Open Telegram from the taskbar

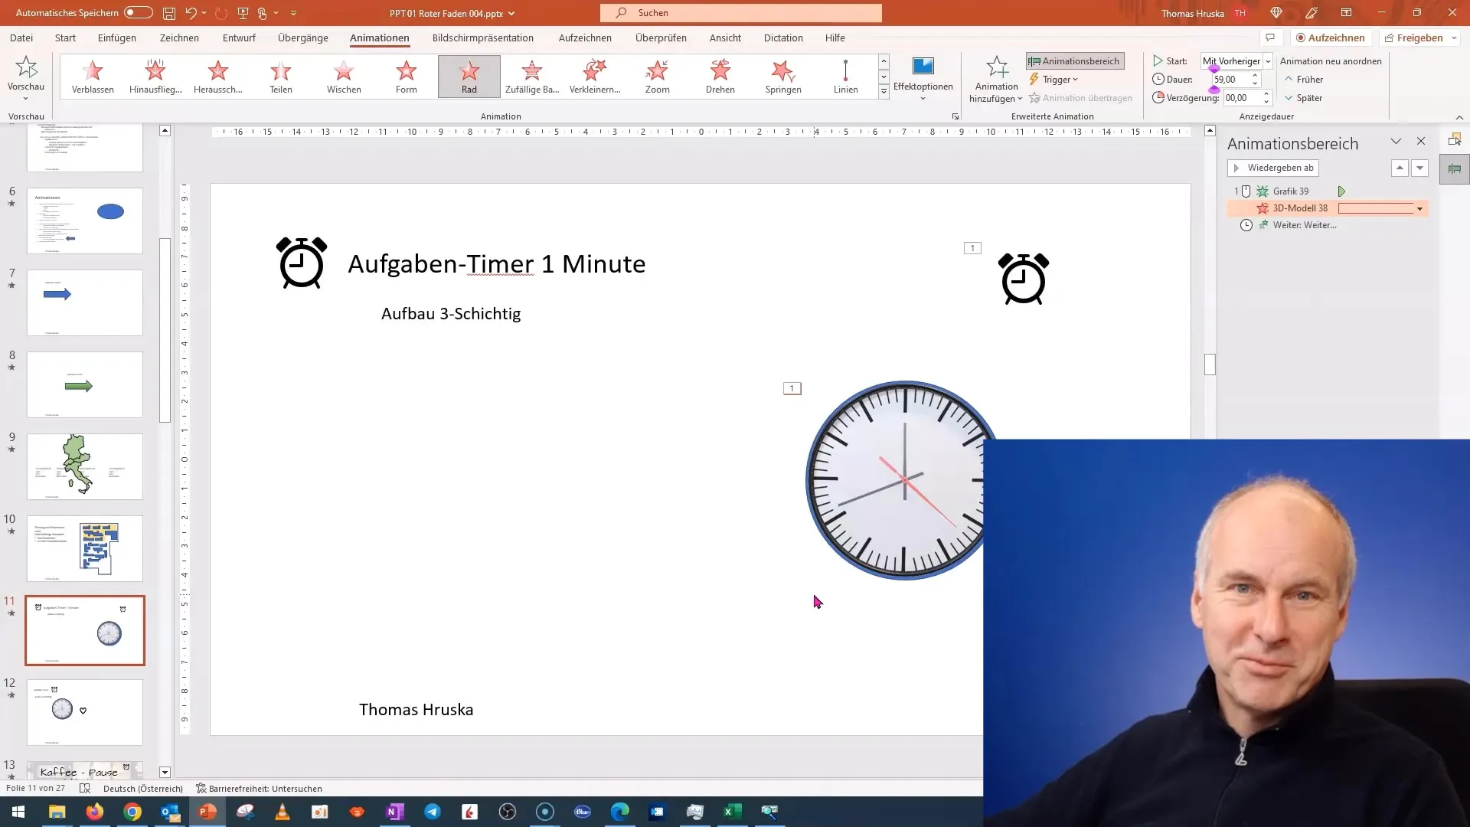433,812
